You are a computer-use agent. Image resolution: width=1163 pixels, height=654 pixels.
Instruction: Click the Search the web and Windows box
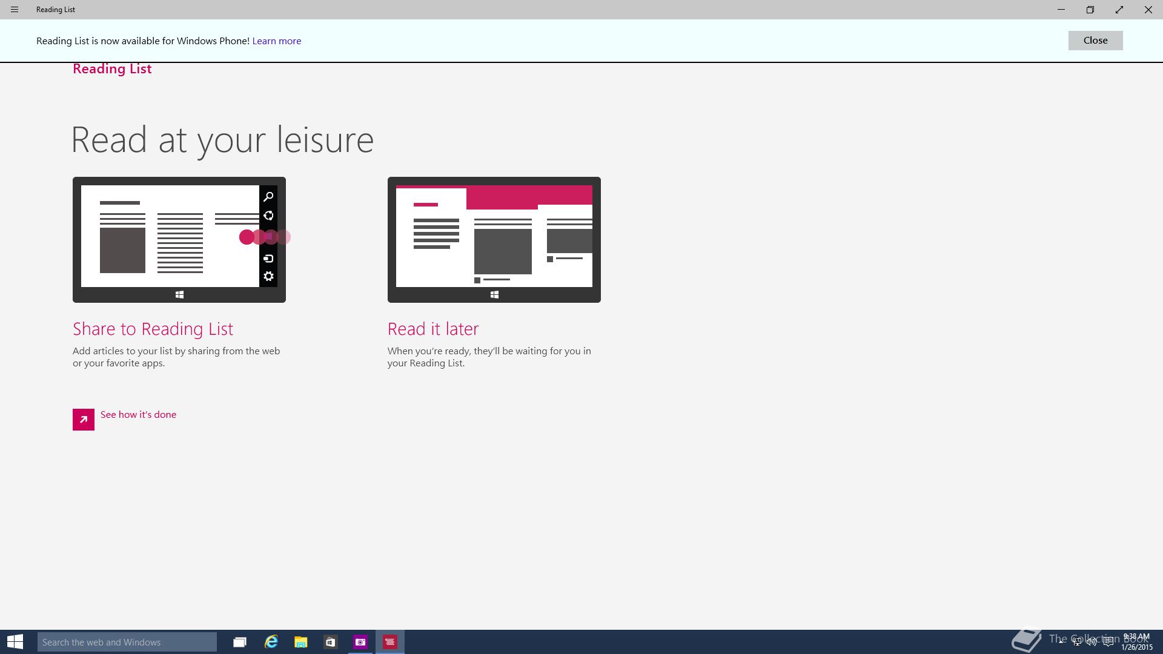click(127, 642)
